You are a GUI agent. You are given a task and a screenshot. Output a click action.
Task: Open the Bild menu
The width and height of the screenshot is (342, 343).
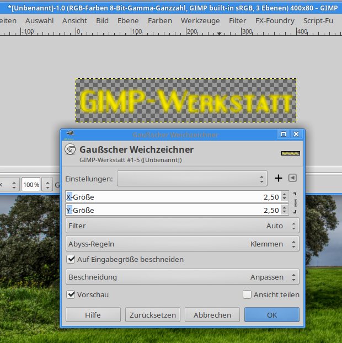tap(102, 21)
